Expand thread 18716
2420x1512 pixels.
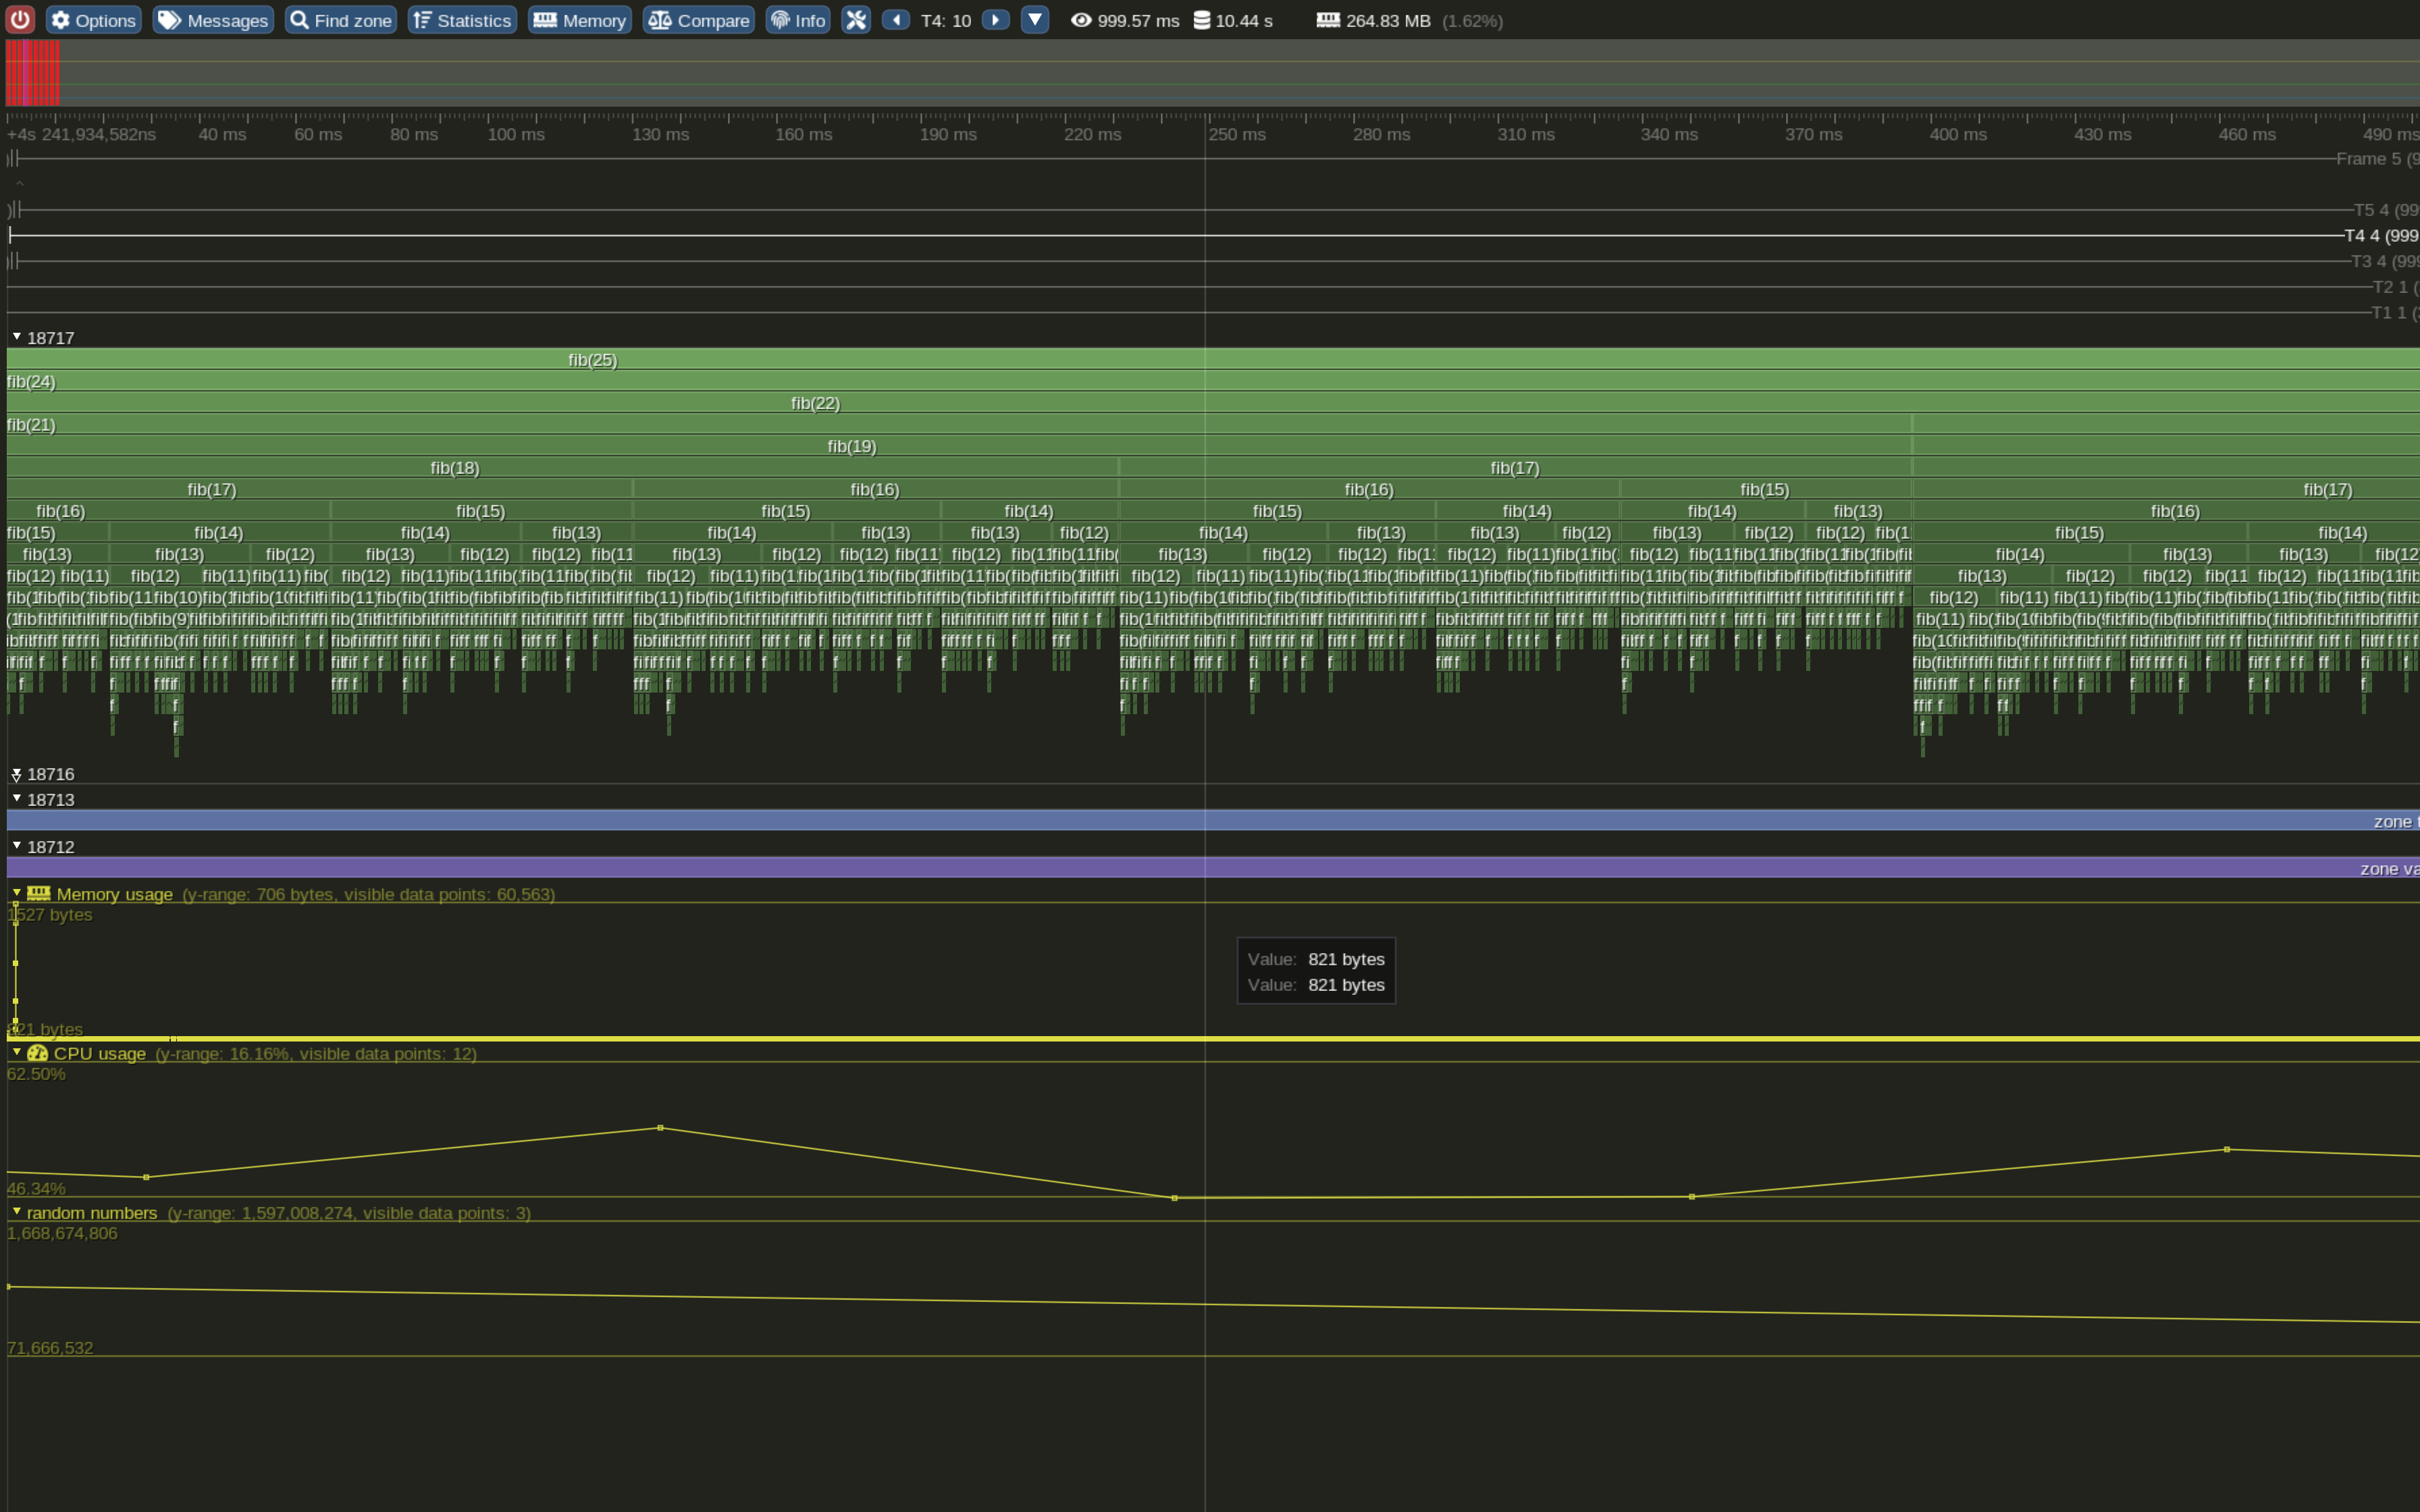coord(17,774)
